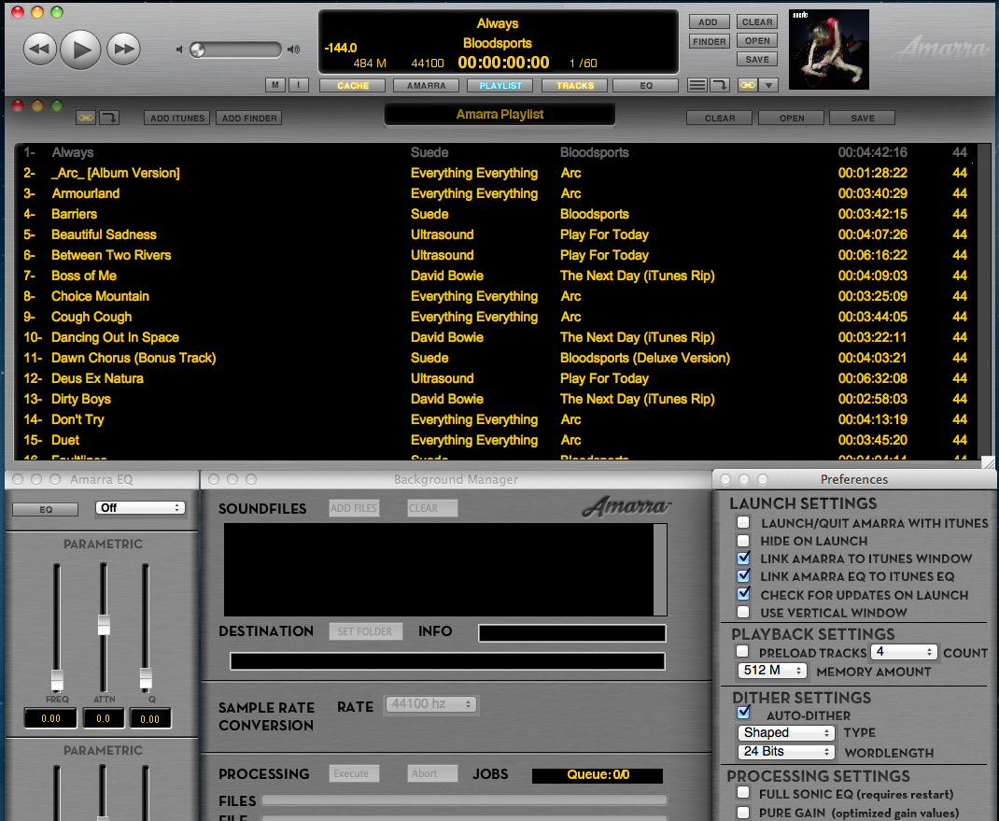Screen dimensions: 999x821
Task: Click the EQ button in Amarra EQ
Action: [x=46, y=509]
